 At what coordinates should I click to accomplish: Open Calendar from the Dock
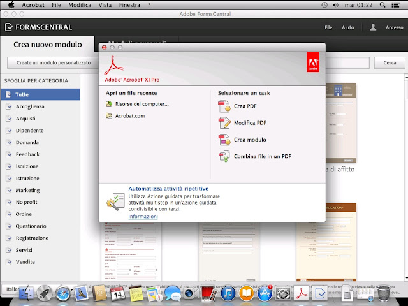pos(118,293)
